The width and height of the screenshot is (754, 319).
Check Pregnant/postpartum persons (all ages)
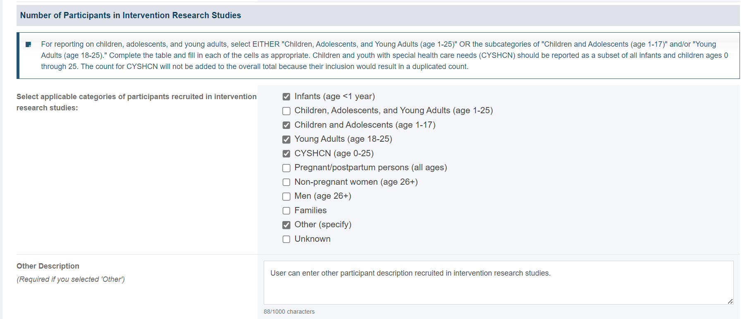click(x=286, y=168)
